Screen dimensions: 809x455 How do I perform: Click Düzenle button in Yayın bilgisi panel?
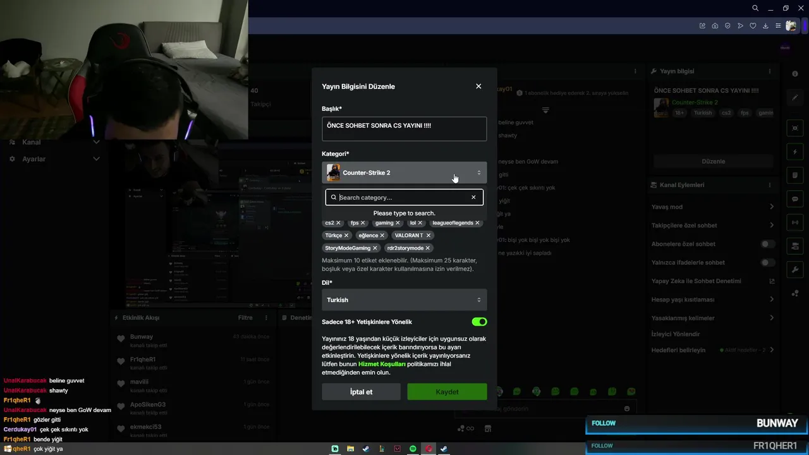tap(713, 161)
